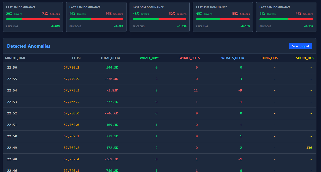Select the WHALES_DELTA column header
This screenshot has height=172, width=321.
pyautogui.click(x=232, y=58)
